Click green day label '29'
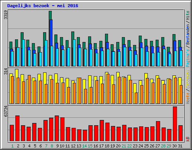Image resolution: width=192 pixels, height=150 pixels. [x=169, y=146]
